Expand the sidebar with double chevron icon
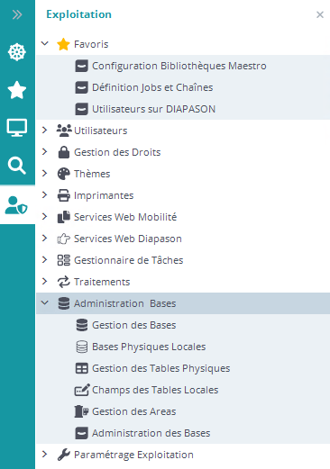This screenshot has width=330, height=469. click(x=17, y=14)
